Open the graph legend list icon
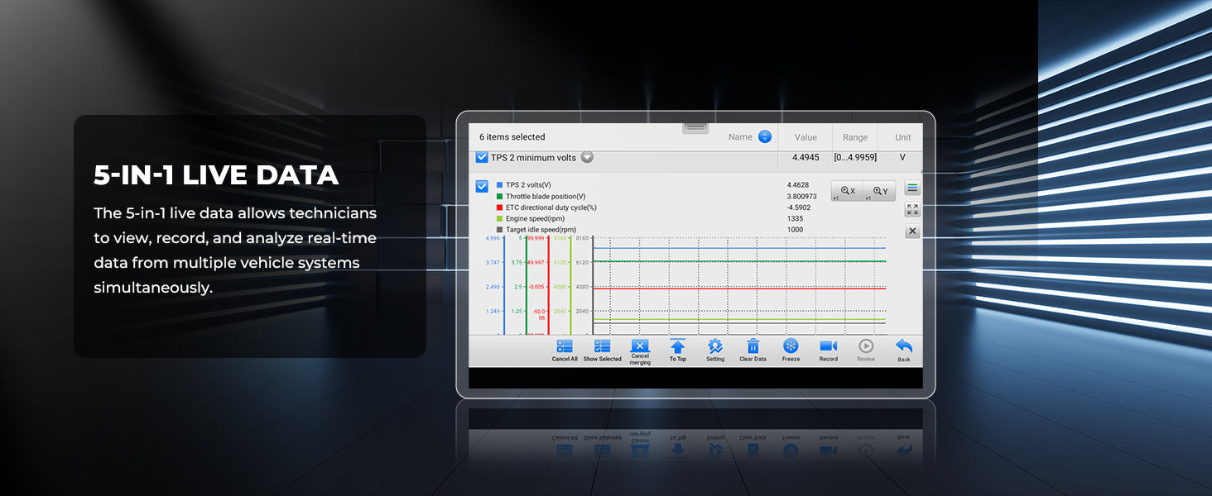Image resolution: width=1212 pixels, height=496 pixels. (912, 188)
